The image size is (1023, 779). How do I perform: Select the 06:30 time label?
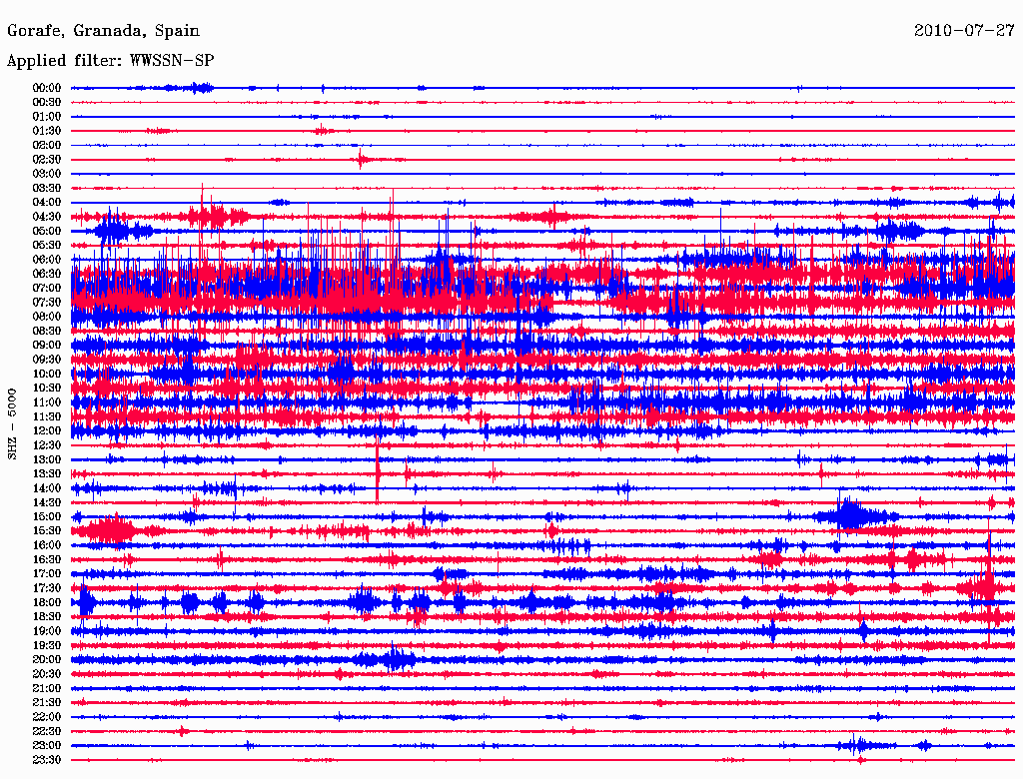46,274
